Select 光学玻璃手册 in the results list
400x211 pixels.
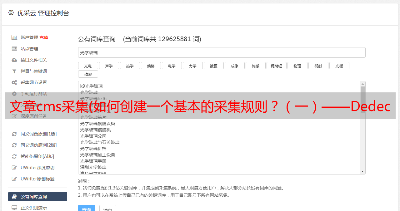93,161
